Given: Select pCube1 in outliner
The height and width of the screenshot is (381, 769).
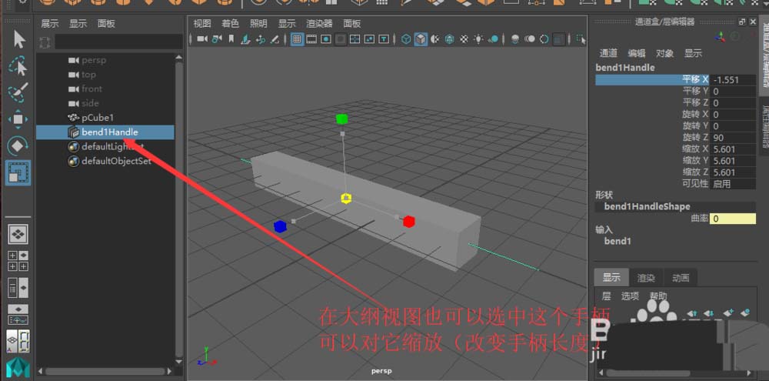Looking at the screenshot, I should point(98,118).
